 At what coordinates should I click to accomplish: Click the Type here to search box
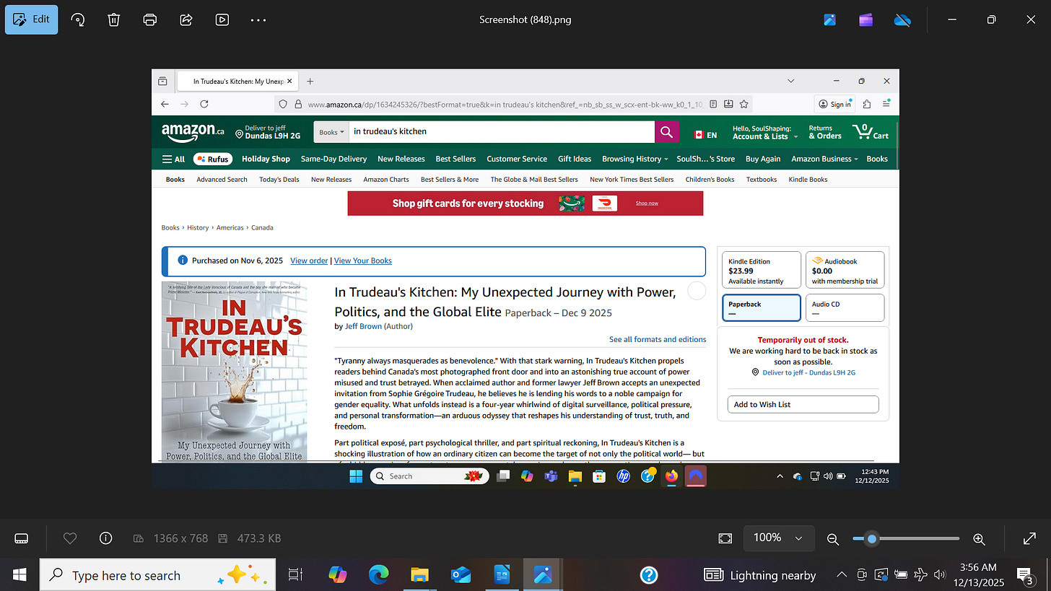coord(157,575)
